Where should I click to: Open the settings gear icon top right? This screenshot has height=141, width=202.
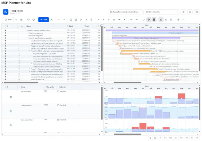click(x=197, y=12)
